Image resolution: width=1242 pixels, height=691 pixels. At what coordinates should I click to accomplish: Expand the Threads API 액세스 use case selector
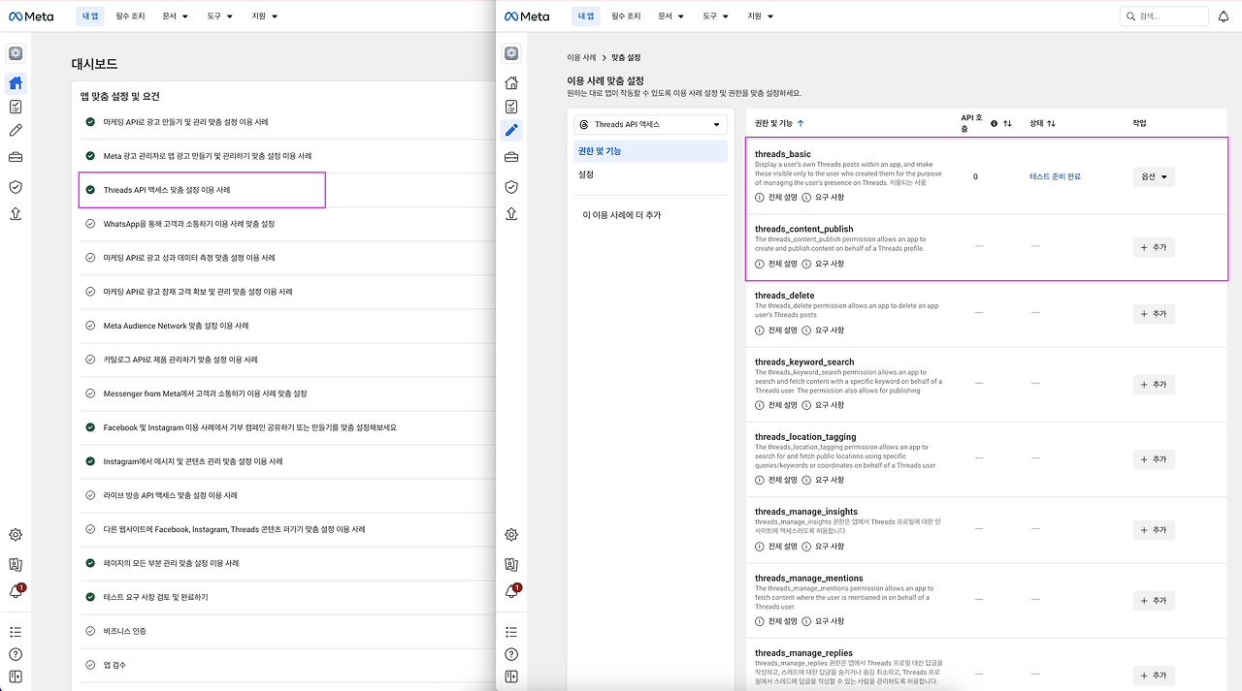click(650, 124)
